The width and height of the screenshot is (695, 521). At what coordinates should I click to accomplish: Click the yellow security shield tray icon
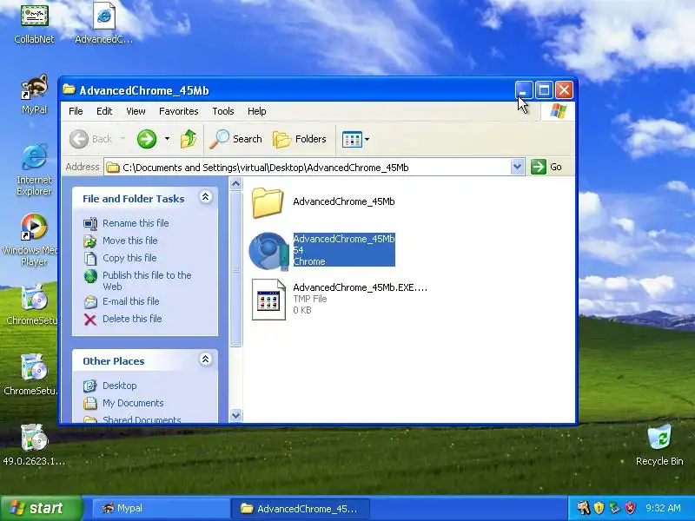(x=599, y=508)
